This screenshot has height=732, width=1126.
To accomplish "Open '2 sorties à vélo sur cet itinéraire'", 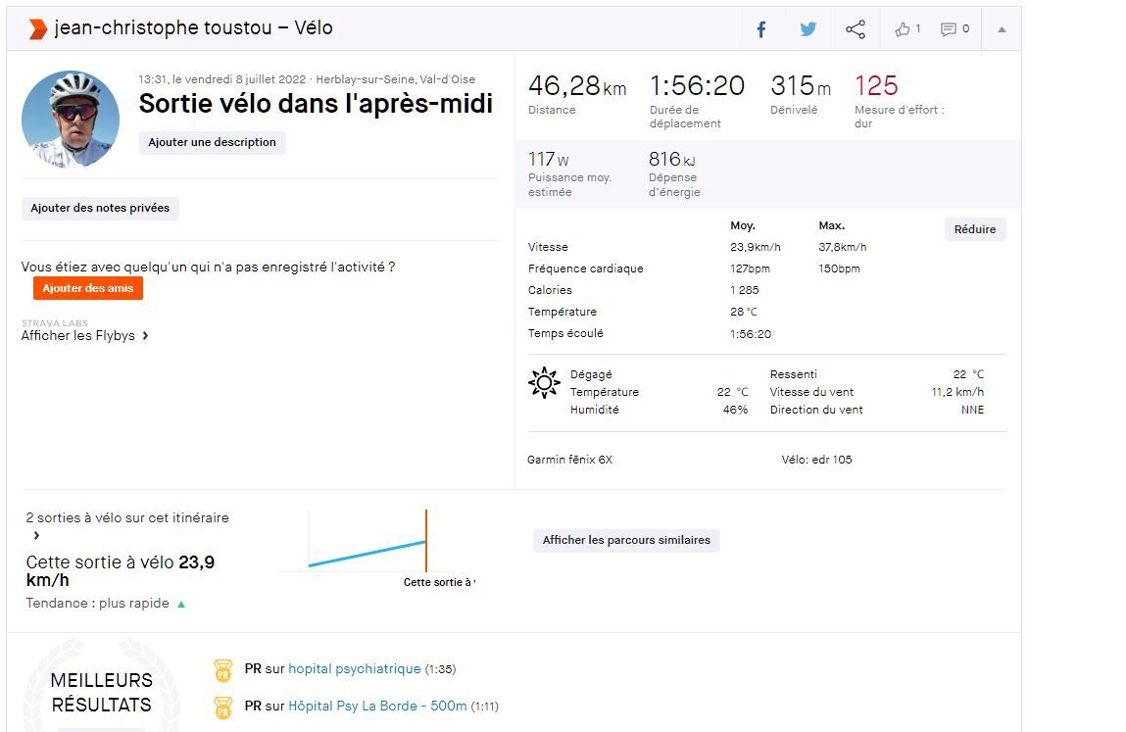I will 127,518.
